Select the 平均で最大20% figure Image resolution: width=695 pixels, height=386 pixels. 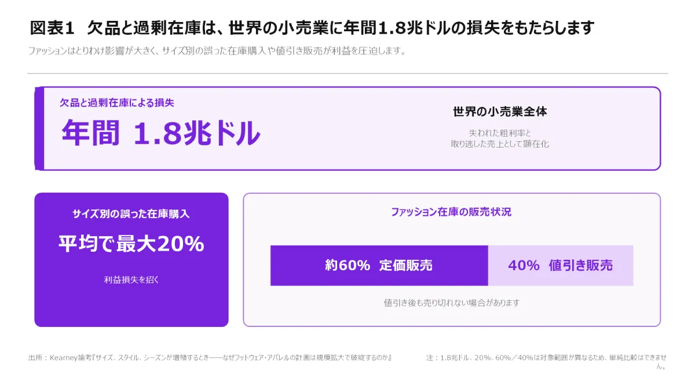click(131, 244)
